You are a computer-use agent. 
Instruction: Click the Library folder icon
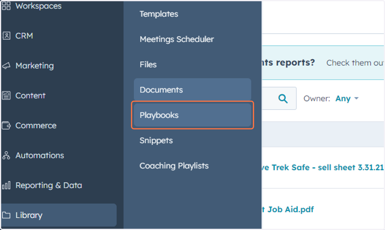pos(6,215)
